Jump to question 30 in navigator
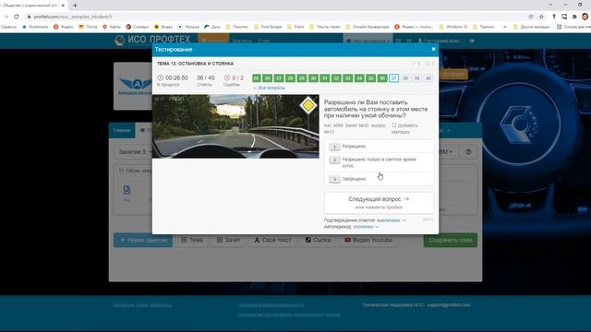 (x=313, y=77)
